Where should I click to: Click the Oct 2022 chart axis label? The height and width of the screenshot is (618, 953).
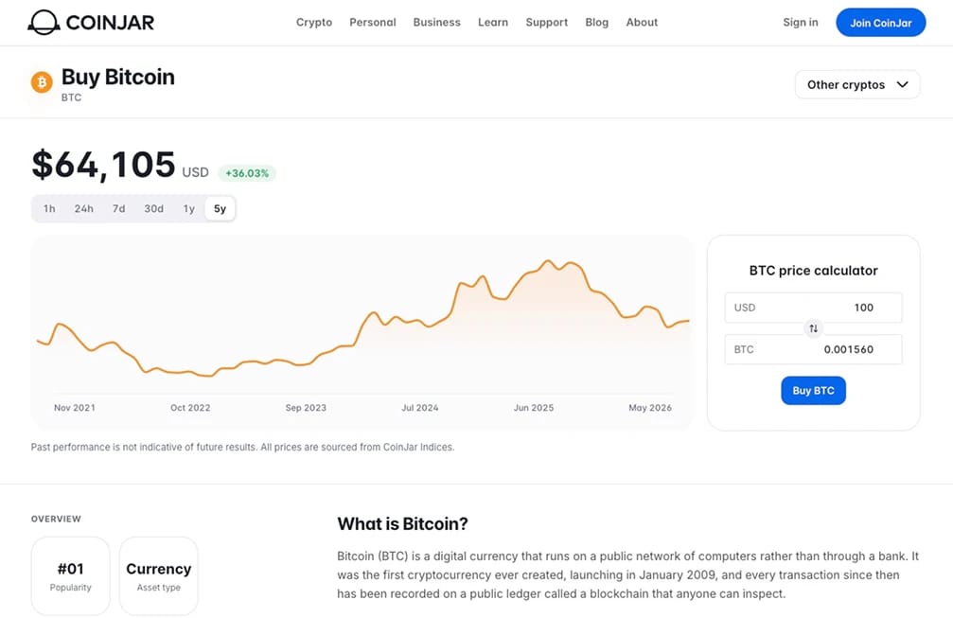pos(190,408)
